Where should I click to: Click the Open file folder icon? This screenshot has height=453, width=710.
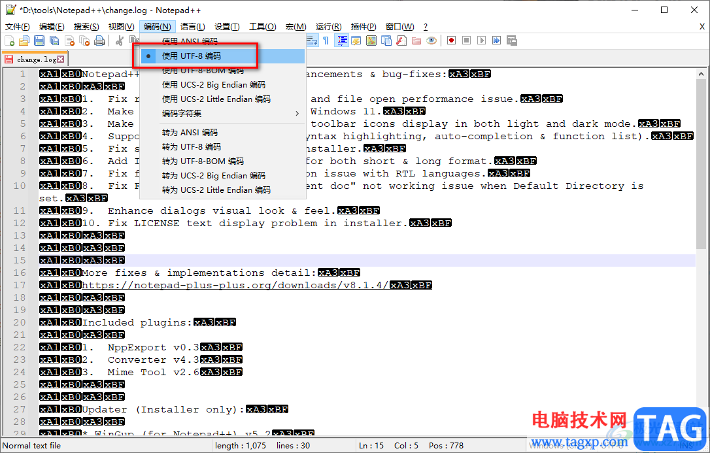(x=24, y=41)
